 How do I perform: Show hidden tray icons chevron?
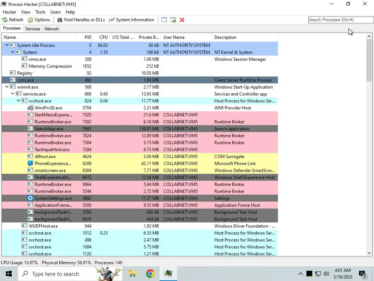pos(301,274)
